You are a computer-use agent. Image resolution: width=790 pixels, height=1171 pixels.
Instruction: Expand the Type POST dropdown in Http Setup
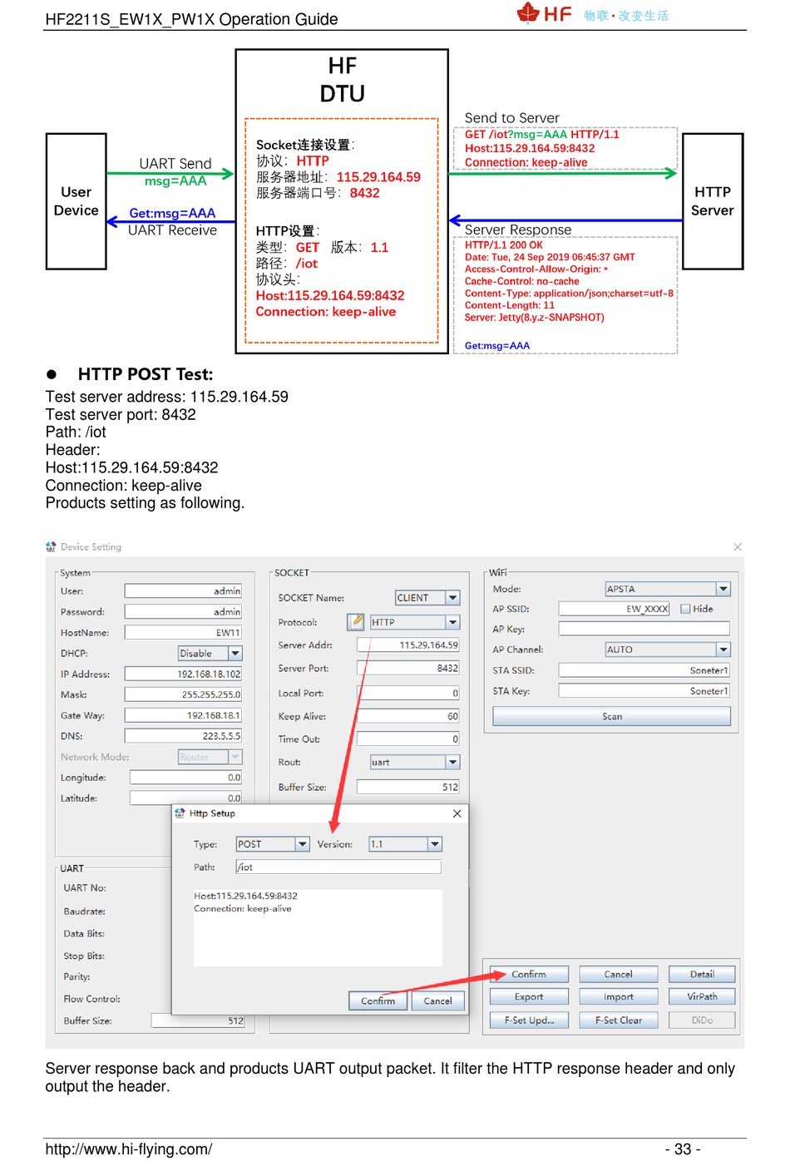303,844
